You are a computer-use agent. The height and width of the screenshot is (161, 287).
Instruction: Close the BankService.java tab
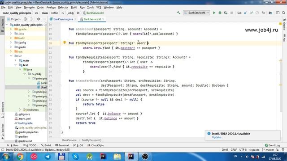click(x=75, y=19)
